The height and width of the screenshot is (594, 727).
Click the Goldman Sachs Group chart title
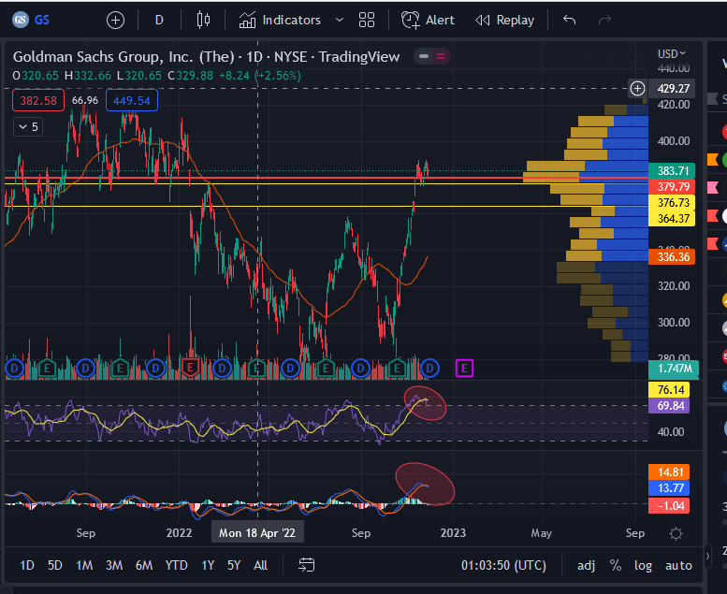(x=206, y=56)
